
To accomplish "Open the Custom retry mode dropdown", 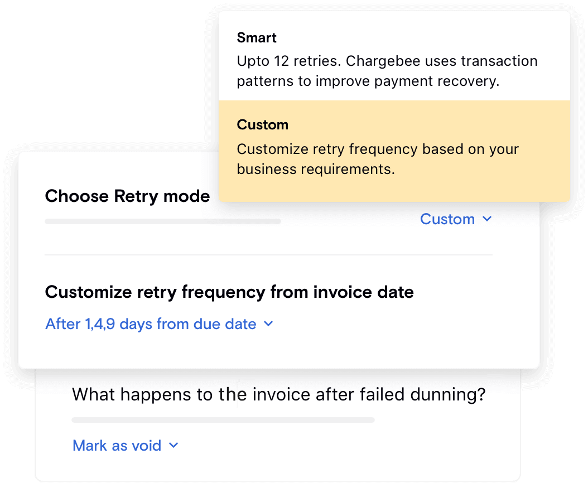I will [x=456, y=219].
